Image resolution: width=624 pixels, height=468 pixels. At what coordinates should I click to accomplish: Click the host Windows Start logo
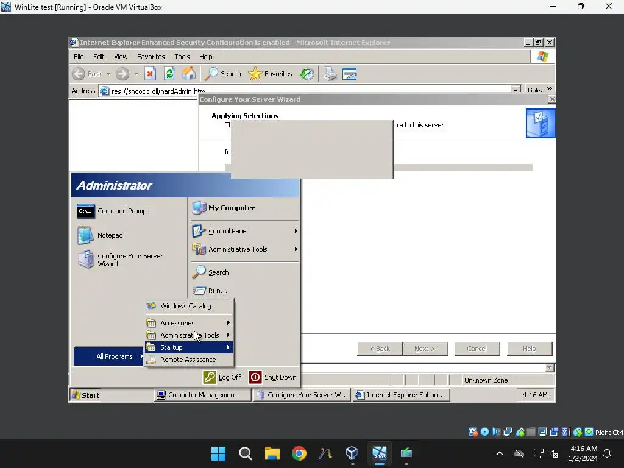pyautogui.click(x=218, y=453)
